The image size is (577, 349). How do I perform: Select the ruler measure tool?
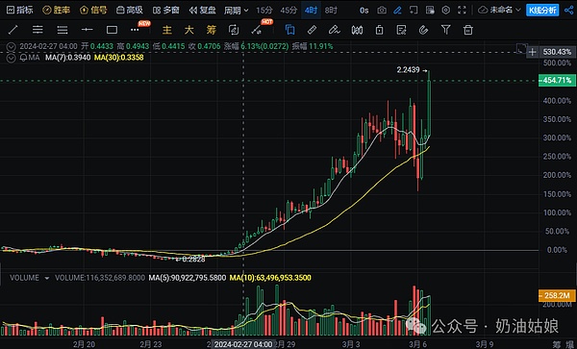pos(312,30)
